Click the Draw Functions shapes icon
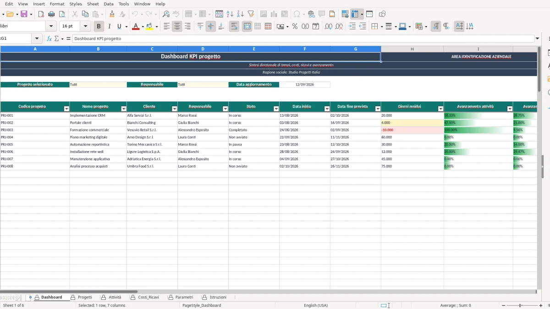 coord(382,14)
